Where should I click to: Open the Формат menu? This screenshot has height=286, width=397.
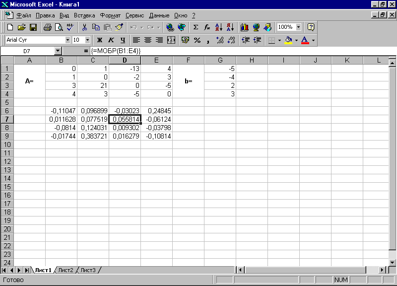pyautogui.click(x=110, y=15)
